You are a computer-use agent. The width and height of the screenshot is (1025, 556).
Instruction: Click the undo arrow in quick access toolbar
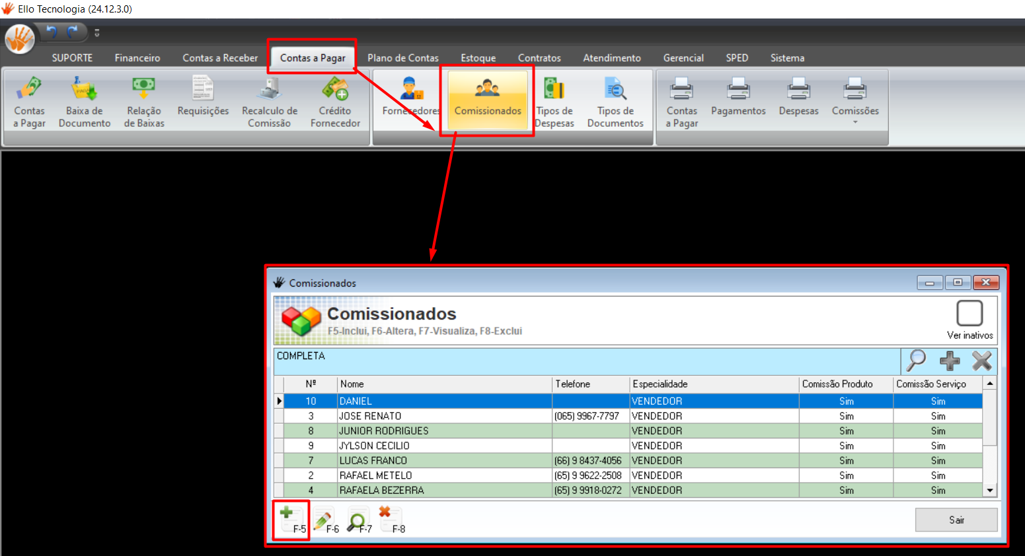click(52, 32)
